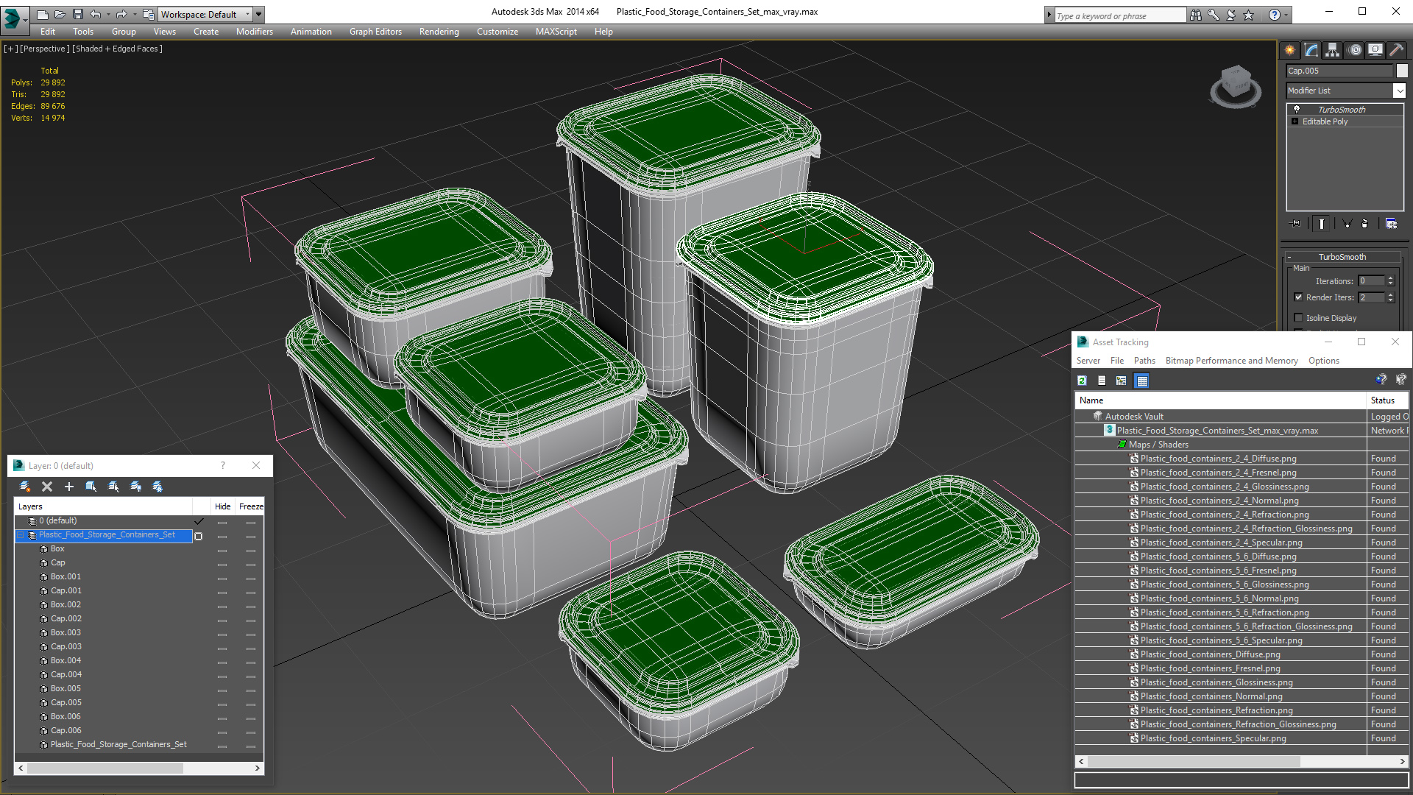Open the Rendering menu
The width and height of the screenshot is (1413, 795).
click(439, 32)
